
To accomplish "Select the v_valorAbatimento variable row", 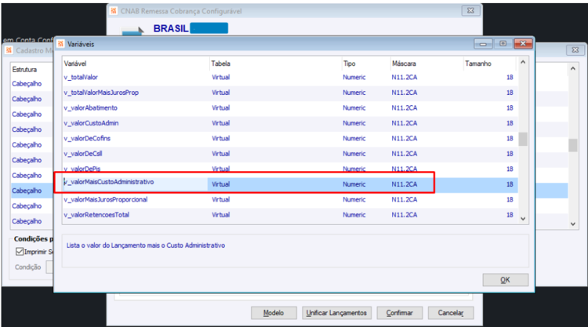I will pos(290,108).
